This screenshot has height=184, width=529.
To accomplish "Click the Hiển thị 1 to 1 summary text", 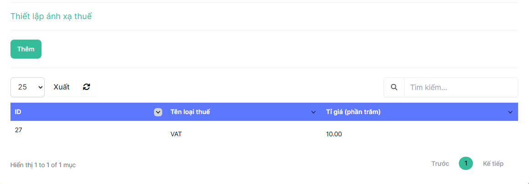I will click(43, 165).
